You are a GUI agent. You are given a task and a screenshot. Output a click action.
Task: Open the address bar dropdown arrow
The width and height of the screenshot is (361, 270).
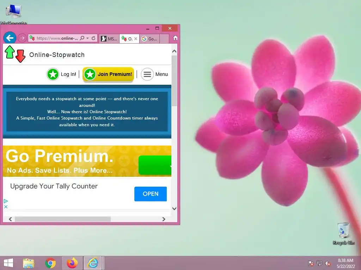[88, 38]
